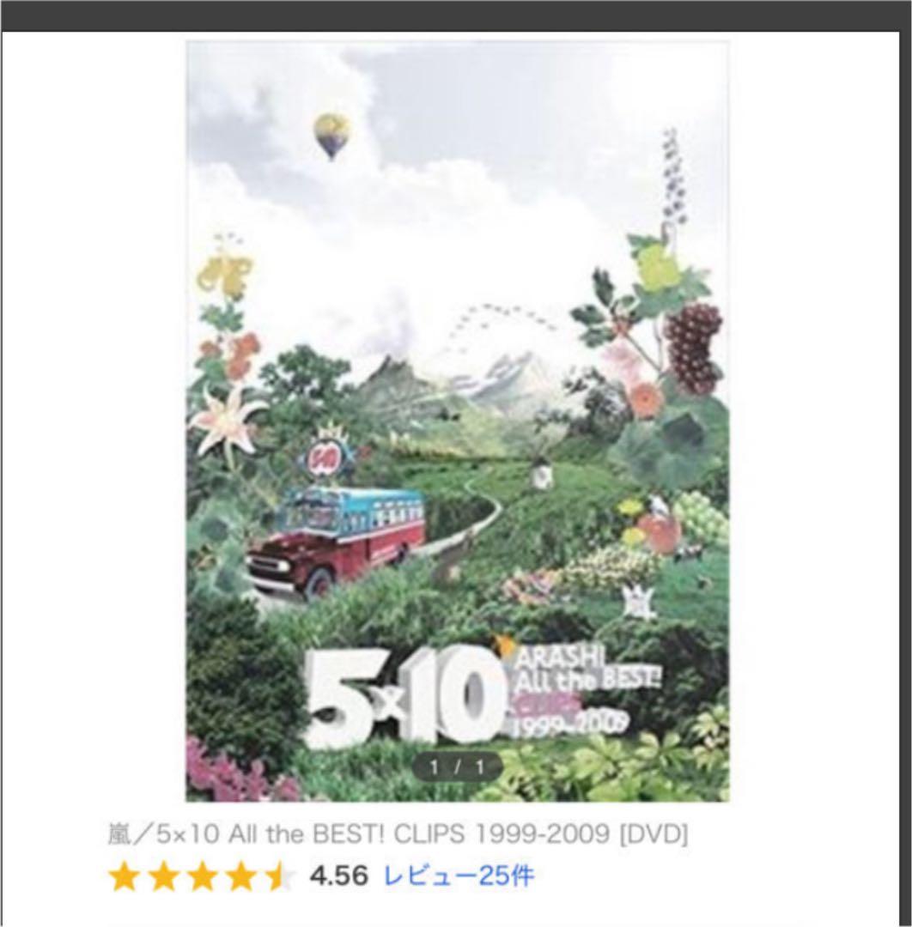Click the 1999-2009 text on the cover
This screenshot has height=927, width=912.
[569, 724]
